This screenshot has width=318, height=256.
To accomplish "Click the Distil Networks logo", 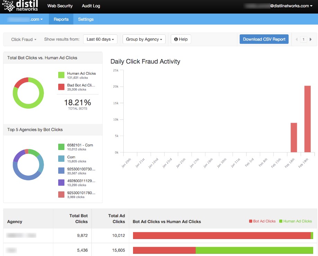I will 20,6.
